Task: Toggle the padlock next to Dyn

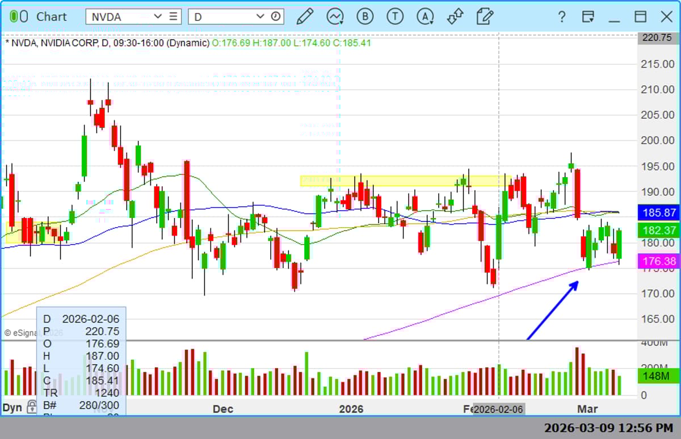Action: 32,407
